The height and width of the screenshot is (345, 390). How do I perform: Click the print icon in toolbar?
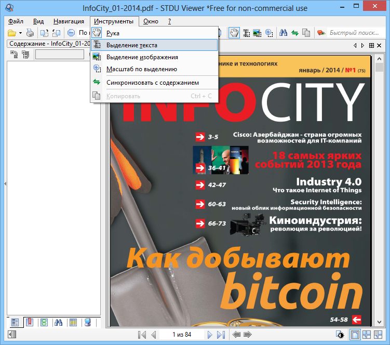click(30, 33)
